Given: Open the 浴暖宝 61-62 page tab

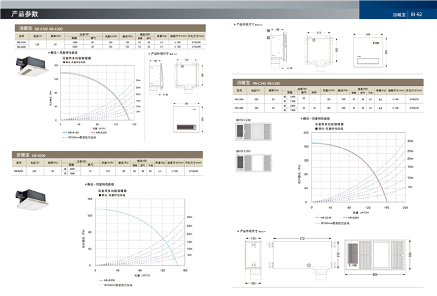Looking at the screenshot, I should pos(407,14).
